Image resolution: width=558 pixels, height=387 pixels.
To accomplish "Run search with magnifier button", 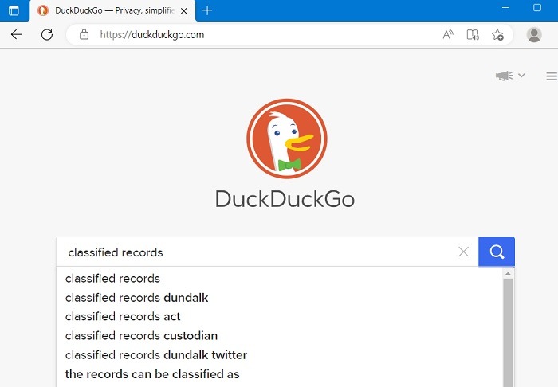I will 497,252.
